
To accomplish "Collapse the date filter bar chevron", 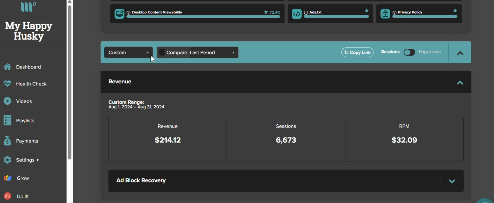I will pyautogui.click(x=460, y=53).
